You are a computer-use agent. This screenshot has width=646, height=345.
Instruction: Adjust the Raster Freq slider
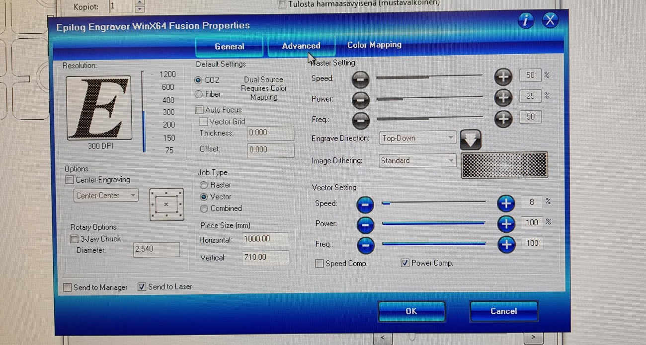tap(429, 118)
